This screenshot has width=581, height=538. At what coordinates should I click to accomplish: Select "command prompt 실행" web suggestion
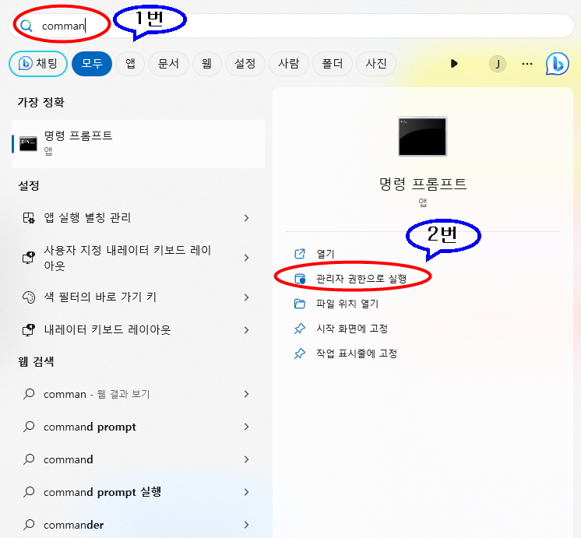(138, 492)
